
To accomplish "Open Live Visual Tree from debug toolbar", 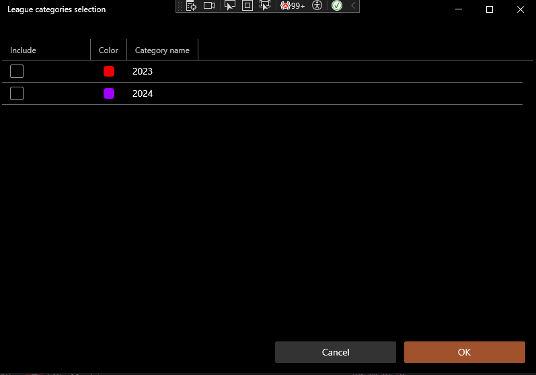I will 191,5.
